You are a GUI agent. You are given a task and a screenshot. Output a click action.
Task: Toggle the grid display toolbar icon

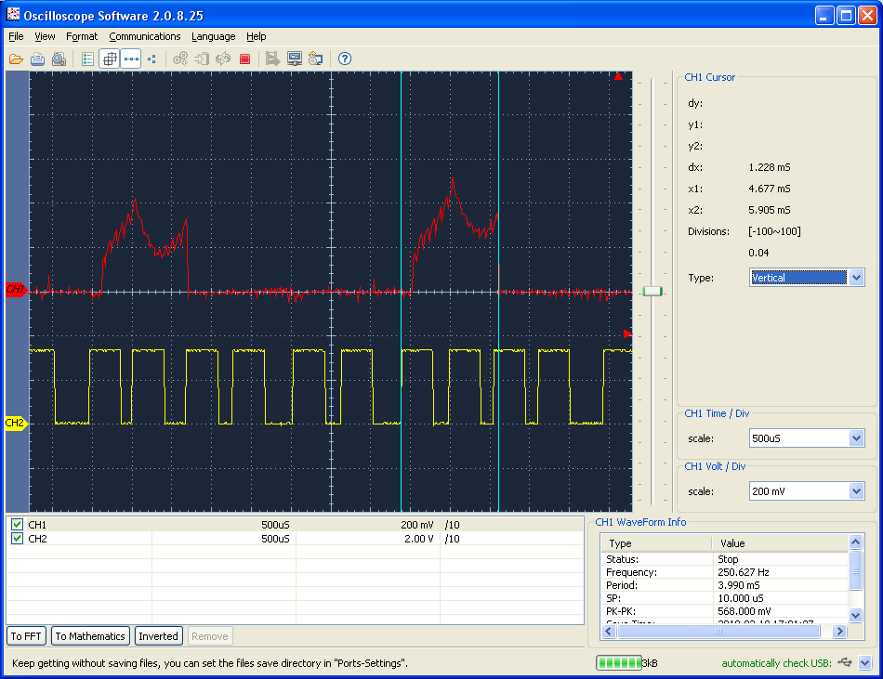[x=110, y=59]
